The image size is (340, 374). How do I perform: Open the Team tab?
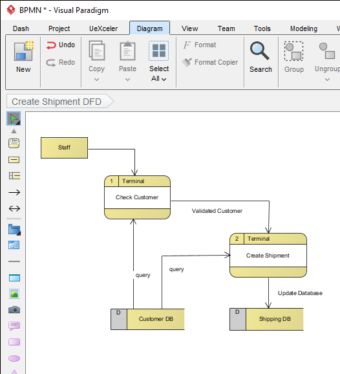coord(226,28)
